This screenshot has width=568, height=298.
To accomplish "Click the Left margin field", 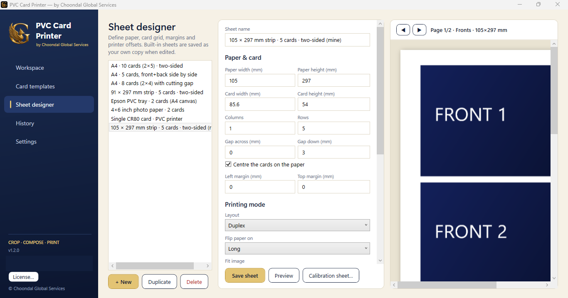I will click(x=260, y=187).
